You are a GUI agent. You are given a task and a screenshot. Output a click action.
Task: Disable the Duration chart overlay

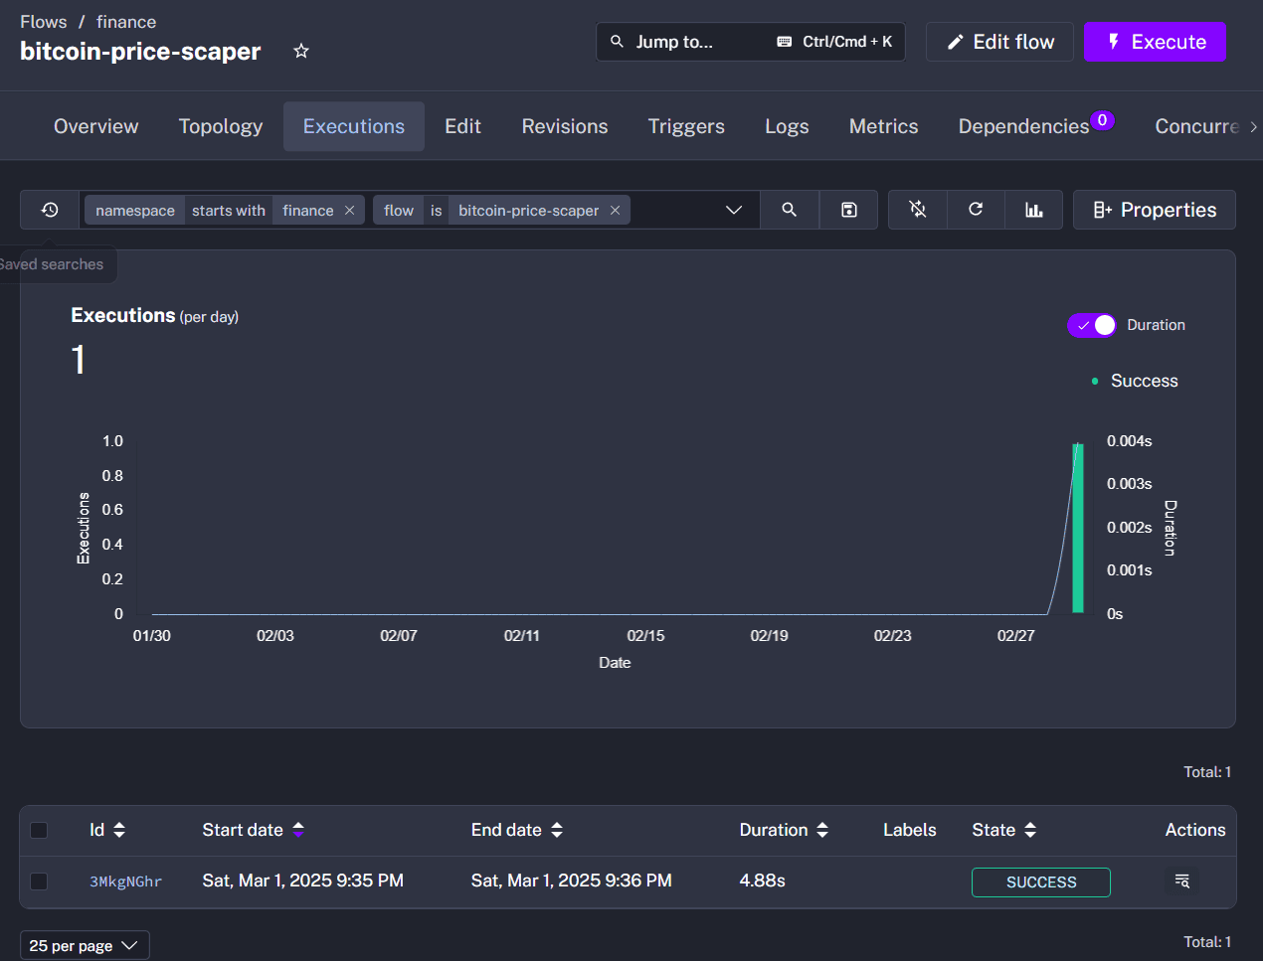coord(1091,325)
